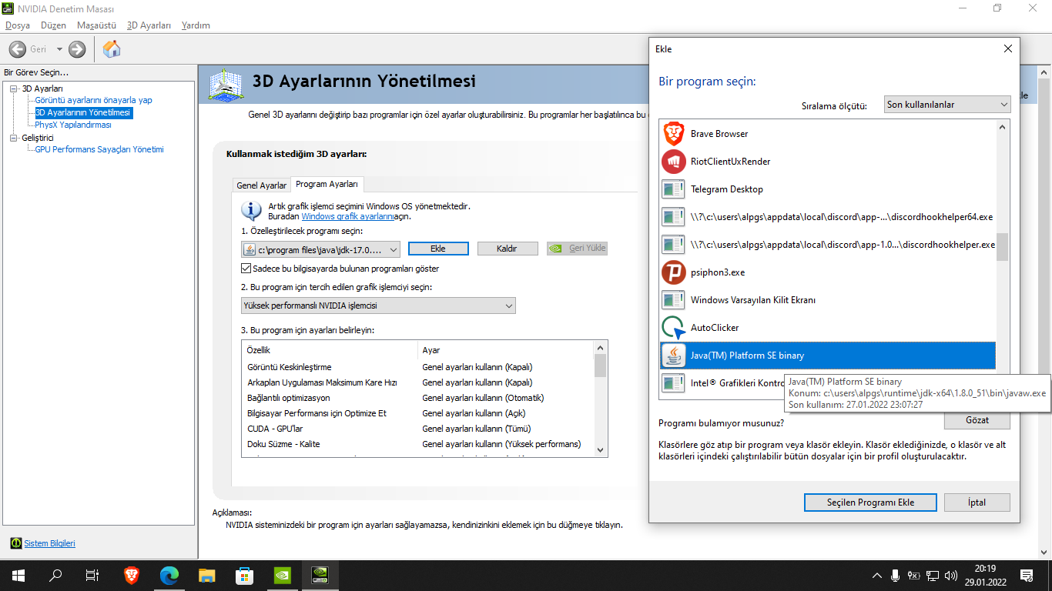Pick AutoClicker in the program list
The height and width of the screenshot is (591, 1052).
pos(828,328)
